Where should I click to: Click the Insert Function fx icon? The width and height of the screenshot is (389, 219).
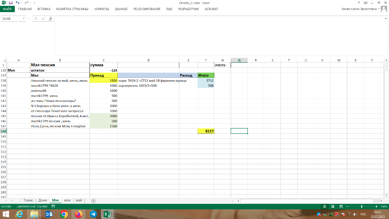50,18
